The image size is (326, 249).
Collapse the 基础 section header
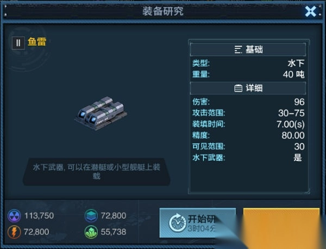click(x=248, y=49)
